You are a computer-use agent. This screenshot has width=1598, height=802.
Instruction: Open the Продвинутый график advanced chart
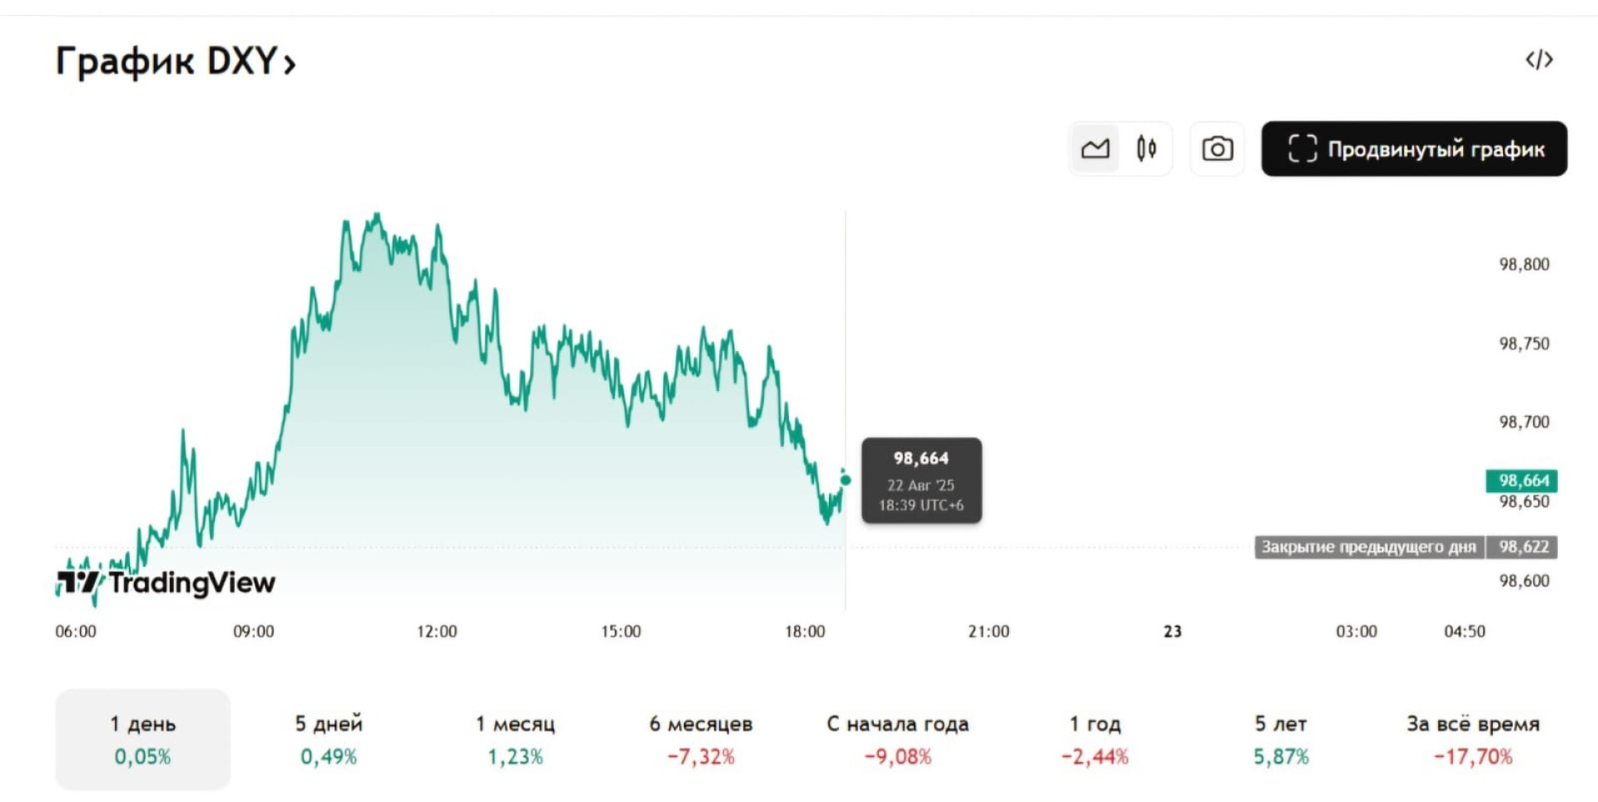(1414, 149)
